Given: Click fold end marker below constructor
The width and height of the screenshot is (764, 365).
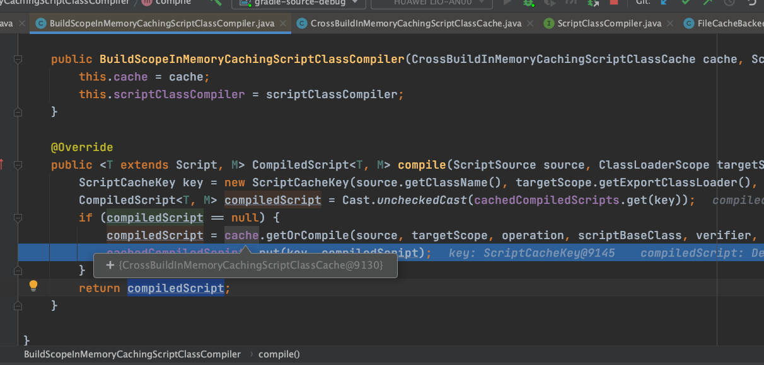Looking at the screenshot, I should pos(18,112).
